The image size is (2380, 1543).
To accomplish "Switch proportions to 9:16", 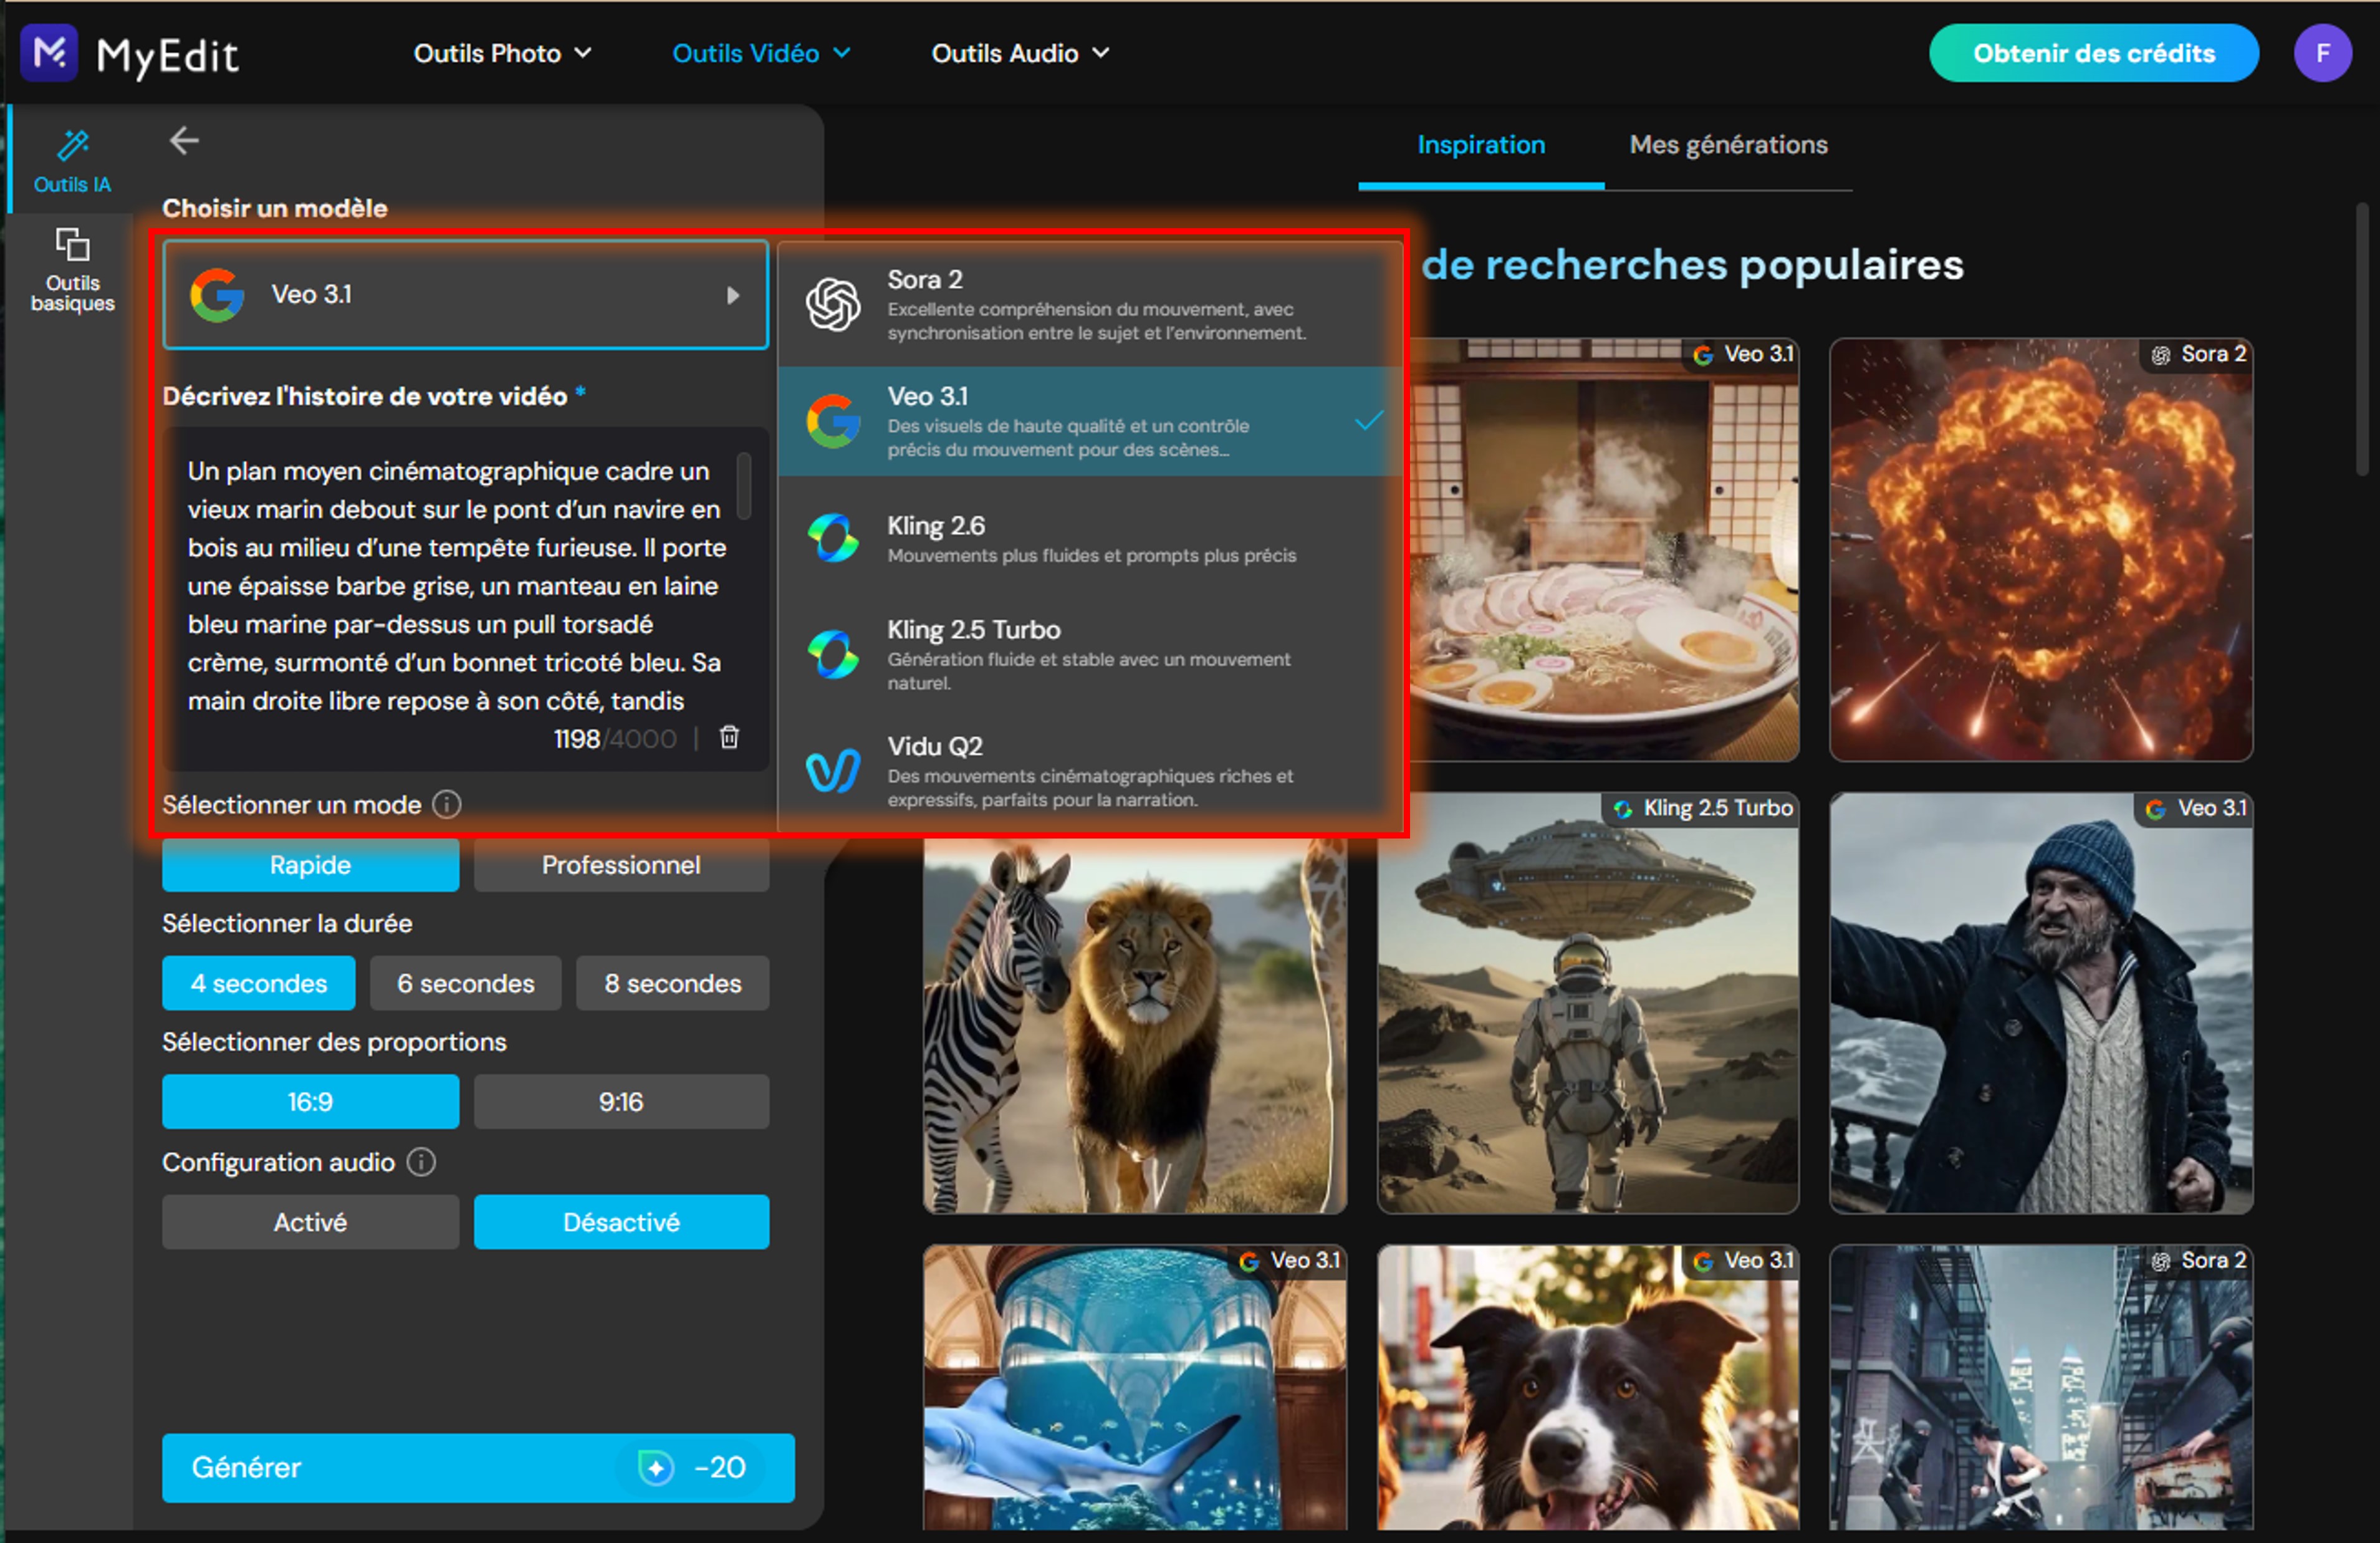I will 621,1102.
